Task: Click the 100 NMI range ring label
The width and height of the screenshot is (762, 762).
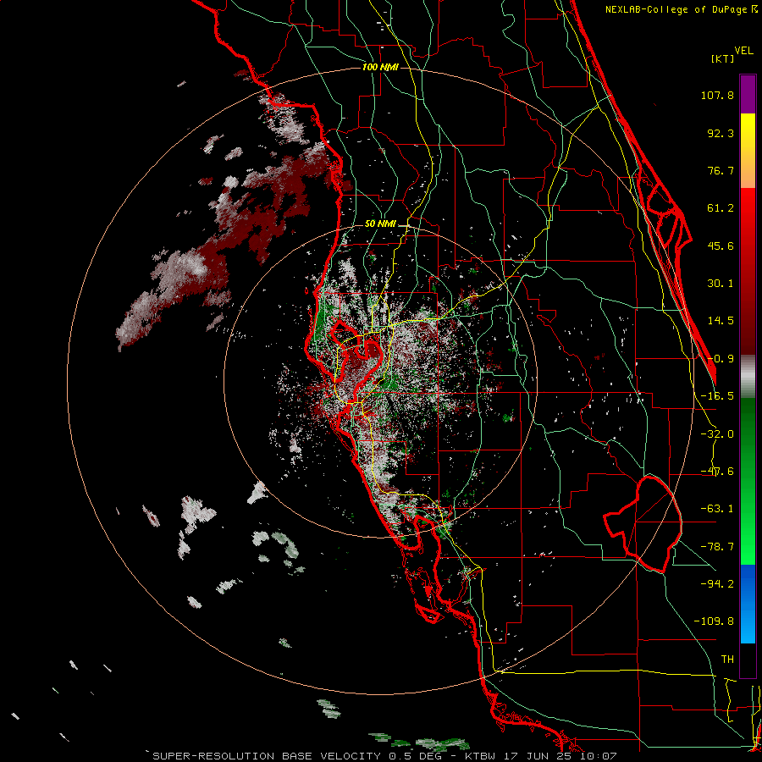Action: pyautogui.click(x=380, y=67)
